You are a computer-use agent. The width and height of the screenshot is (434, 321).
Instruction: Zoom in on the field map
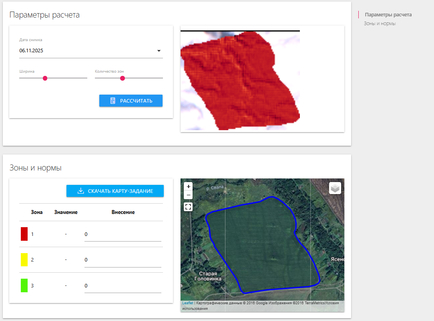point(189,186)
